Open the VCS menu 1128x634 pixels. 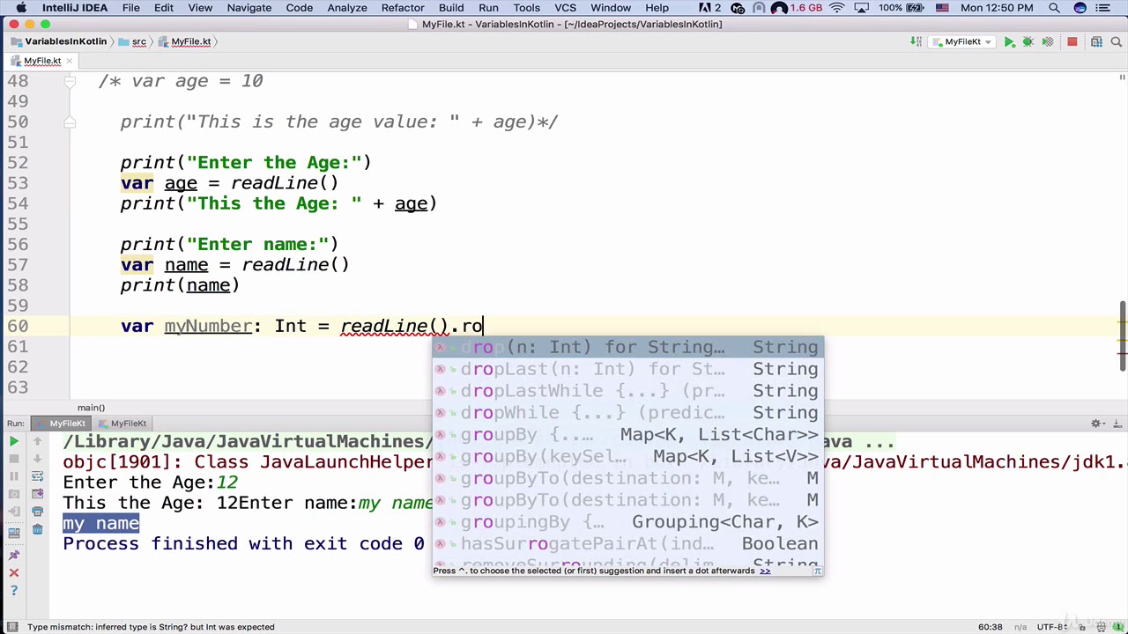click(x=565, y=8)
